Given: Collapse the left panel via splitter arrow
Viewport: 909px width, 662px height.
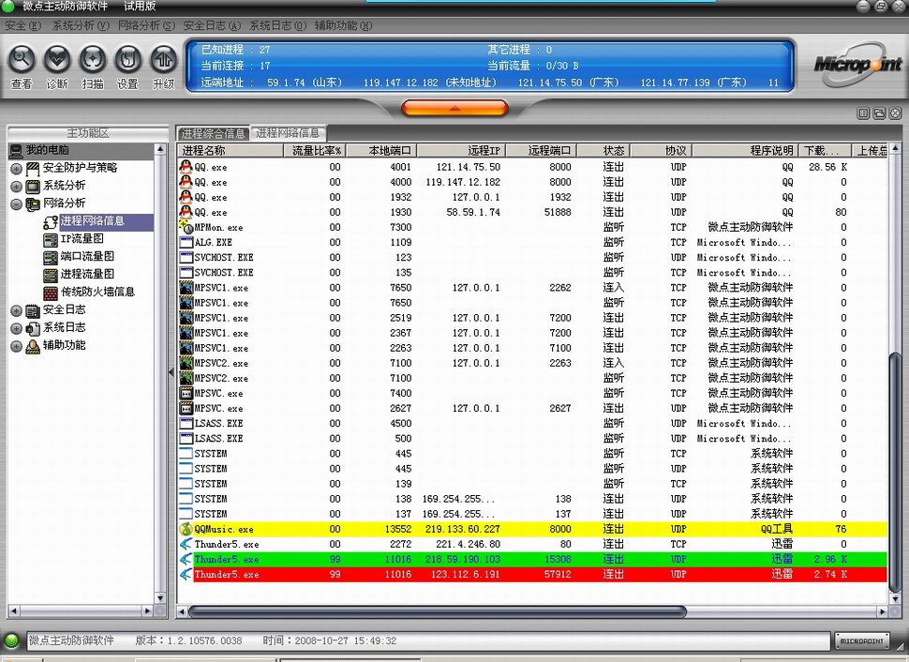Looking at the screenshot, I should coord(171,372).
